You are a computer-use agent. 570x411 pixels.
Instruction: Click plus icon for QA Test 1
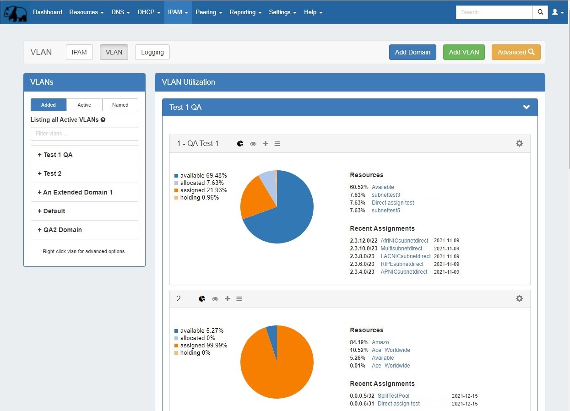click(x=266, y=144)
